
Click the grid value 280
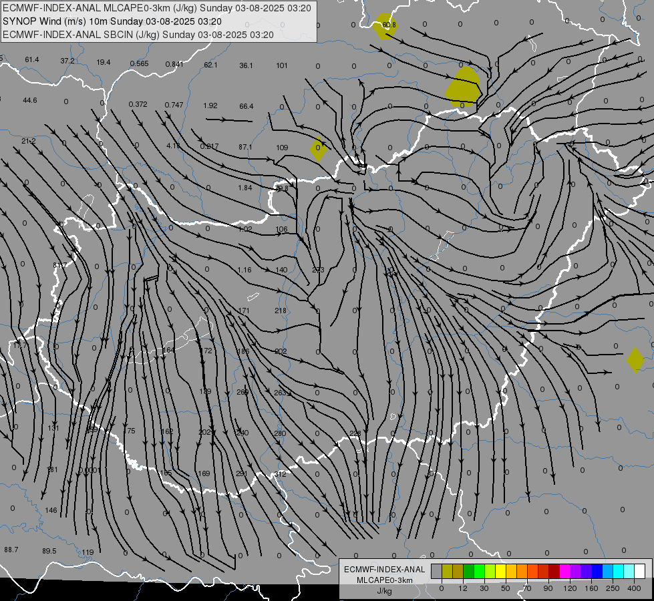pos(280,433)
